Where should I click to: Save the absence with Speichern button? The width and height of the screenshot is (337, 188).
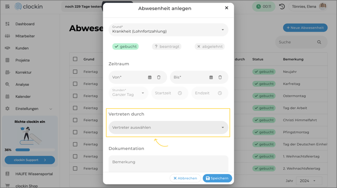(217, 178)
